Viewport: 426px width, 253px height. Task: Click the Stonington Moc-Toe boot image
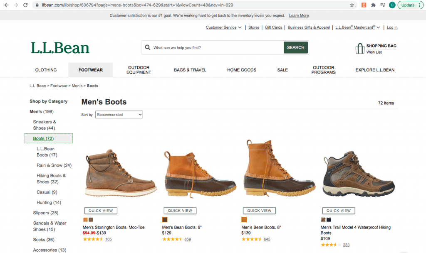[121, 172]
